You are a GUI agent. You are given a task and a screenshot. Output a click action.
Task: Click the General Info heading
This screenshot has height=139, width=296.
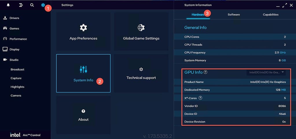(195, 27)
